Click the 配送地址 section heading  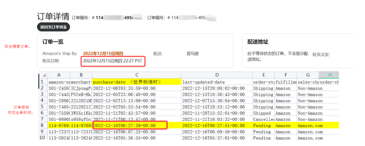click(x=258, y=42)
